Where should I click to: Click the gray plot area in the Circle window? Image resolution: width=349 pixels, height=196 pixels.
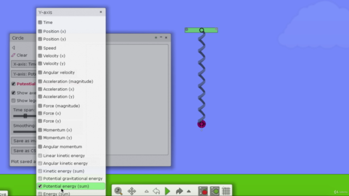click(x=137, y=100)
